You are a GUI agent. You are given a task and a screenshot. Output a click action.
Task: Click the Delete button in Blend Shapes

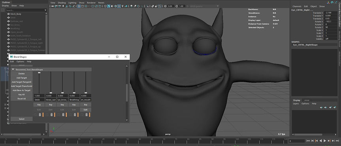(21, 74)
